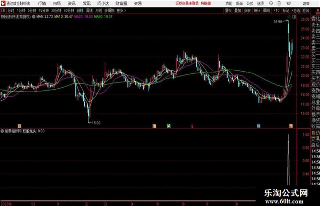
Task: Click the red 特锐德 stock name in title bar
Action: coord(206,3)
